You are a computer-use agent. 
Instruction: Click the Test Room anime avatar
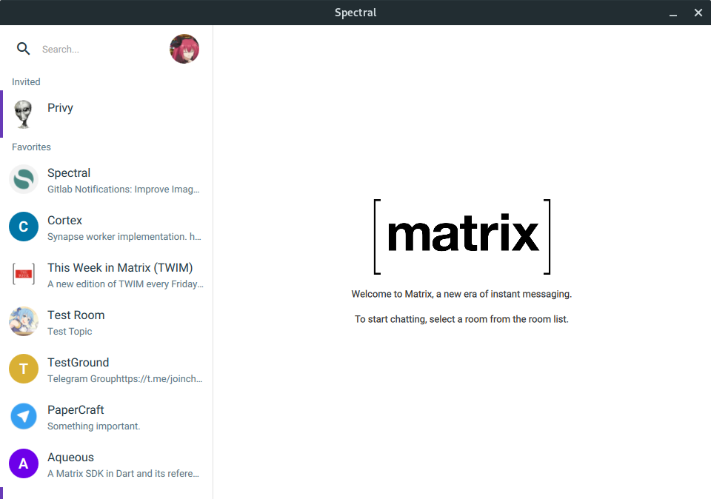click(24, 321)
